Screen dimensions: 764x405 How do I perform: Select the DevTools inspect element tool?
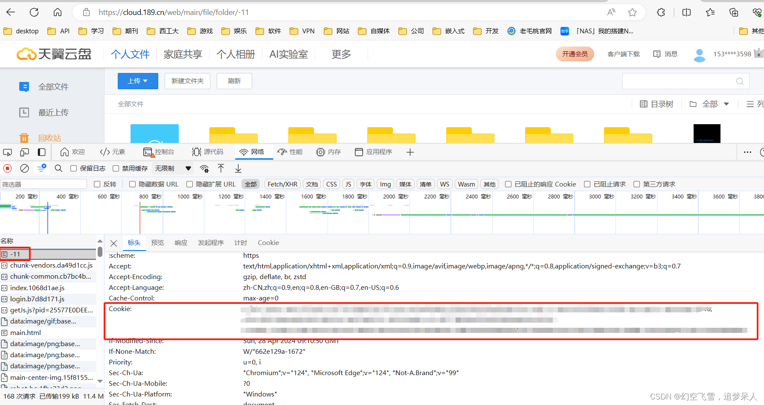pyautogui.click(x=7, y=152)
